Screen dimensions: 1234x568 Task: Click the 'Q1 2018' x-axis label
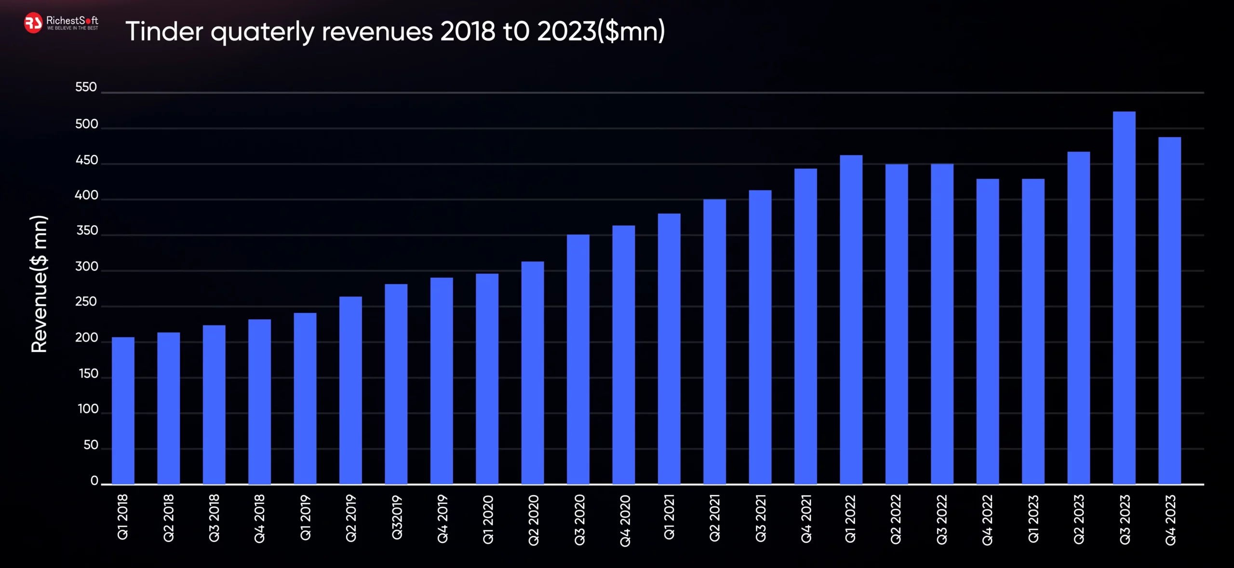coord(123,516)
